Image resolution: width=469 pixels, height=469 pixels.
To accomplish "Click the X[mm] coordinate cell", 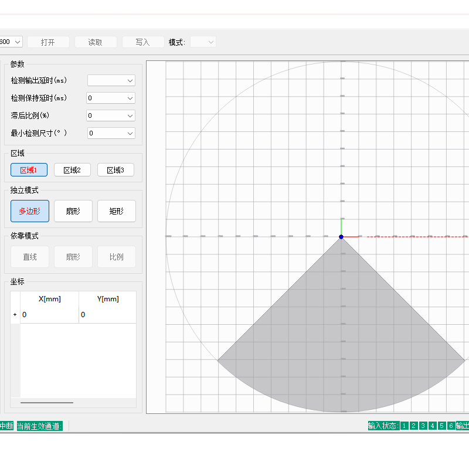I will (x=50, y=315).
